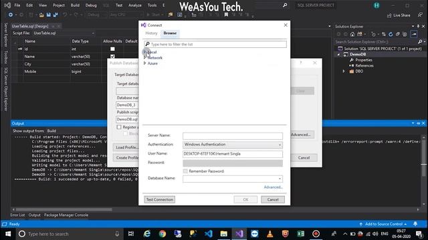This screenshot has width=428, height=240.
Task: Expand the Network server node
Action: pyautogui.click(x=145, y=58)
